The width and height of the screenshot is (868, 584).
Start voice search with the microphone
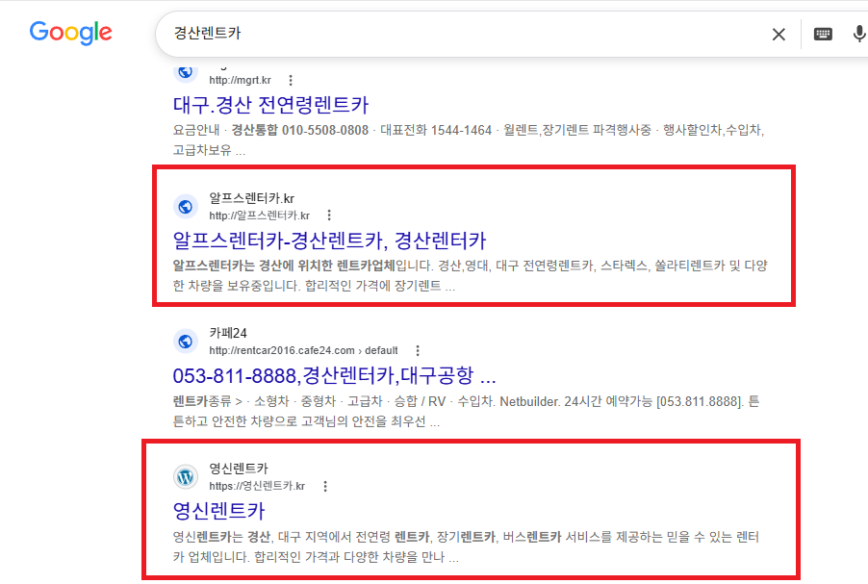858,34
